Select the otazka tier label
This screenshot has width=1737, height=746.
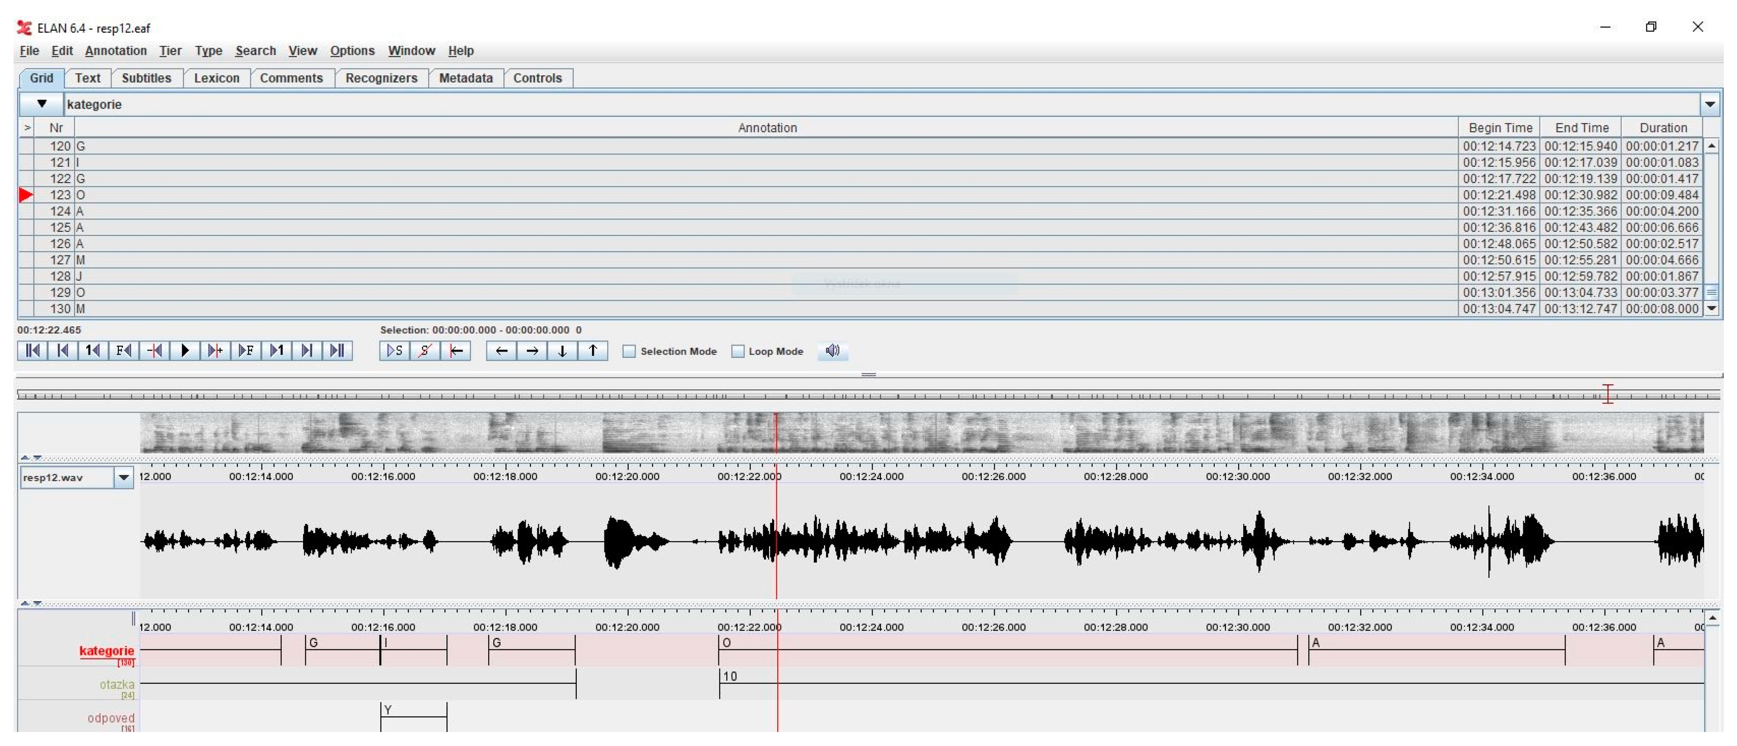117,685
